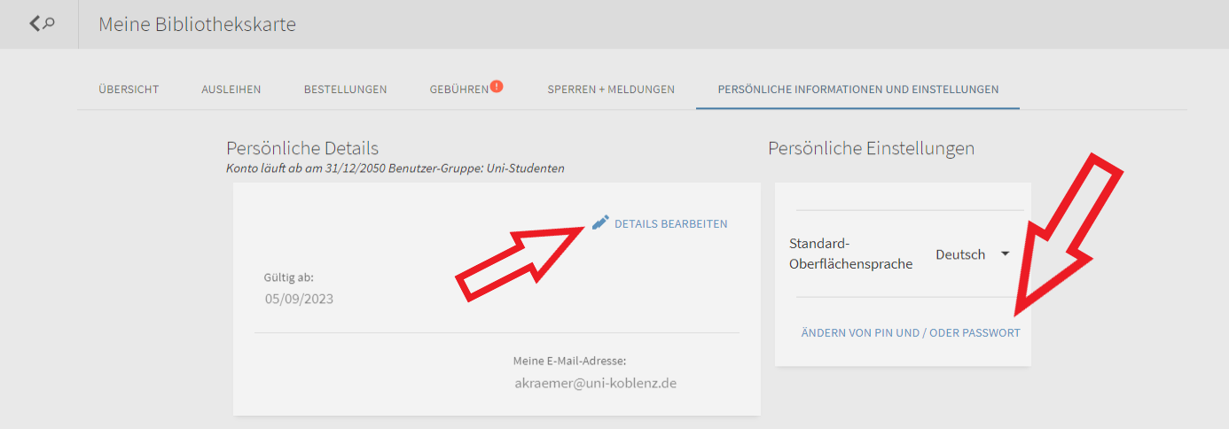Screen dimensions: 1229x429
Task: Open the Deutsch language dropdown
Action: coord(973,254)
